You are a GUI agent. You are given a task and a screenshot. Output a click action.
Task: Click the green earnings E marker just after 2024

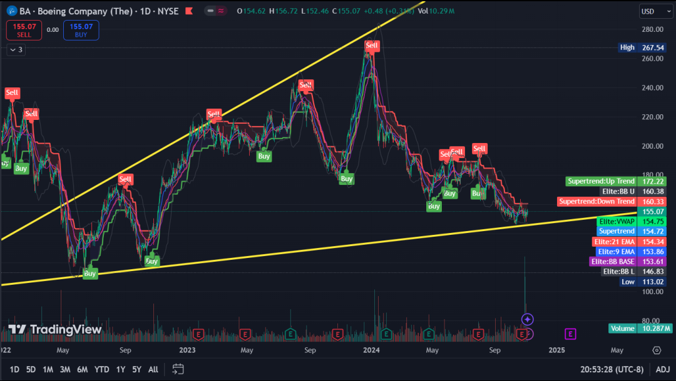(x=386, y=334)
